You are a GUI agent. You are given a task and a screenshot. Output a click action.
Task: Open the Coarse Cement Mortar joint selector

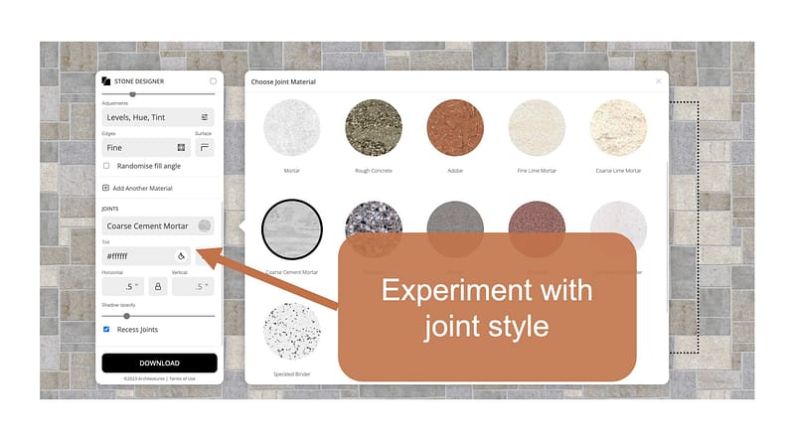[x=158, y=225]
